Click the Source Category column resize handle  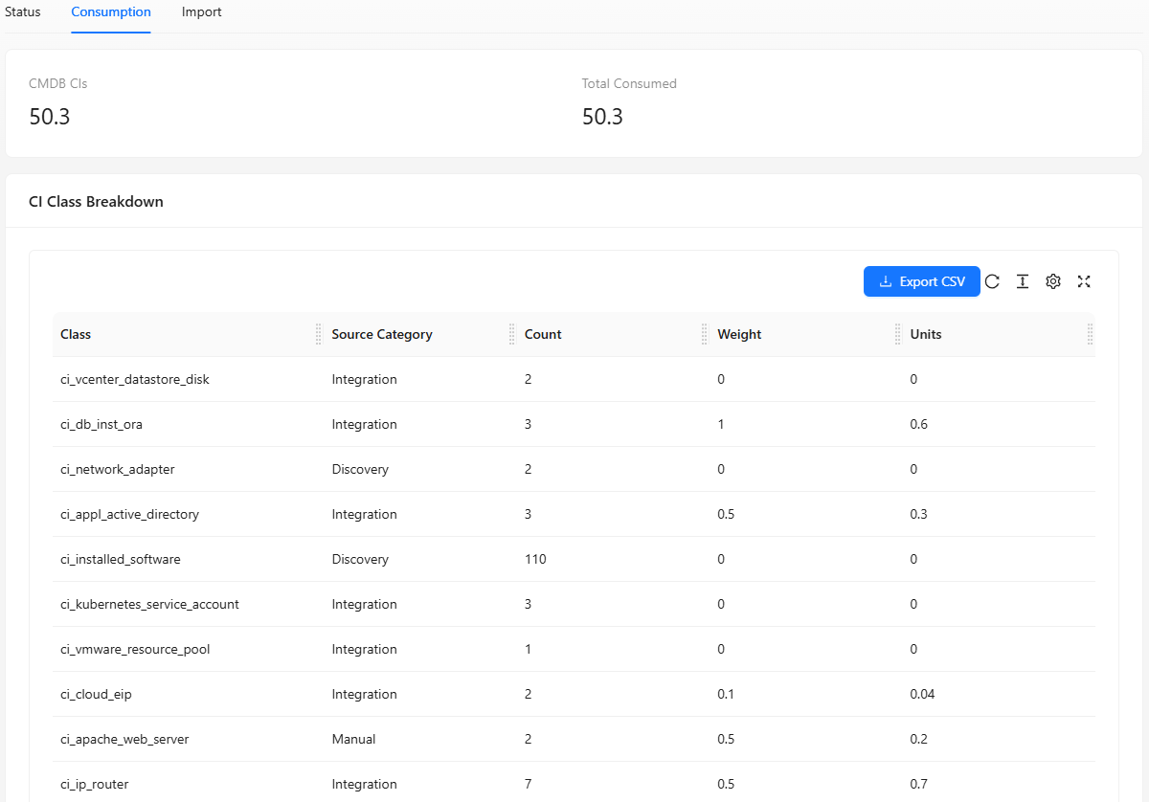click(x=511, y=334)
